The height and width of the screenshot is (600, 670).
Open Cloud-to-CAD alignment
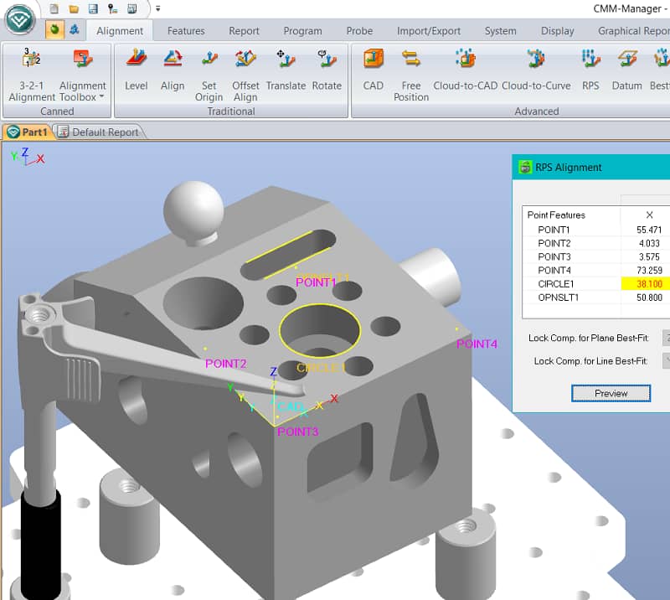pos(465,60)
